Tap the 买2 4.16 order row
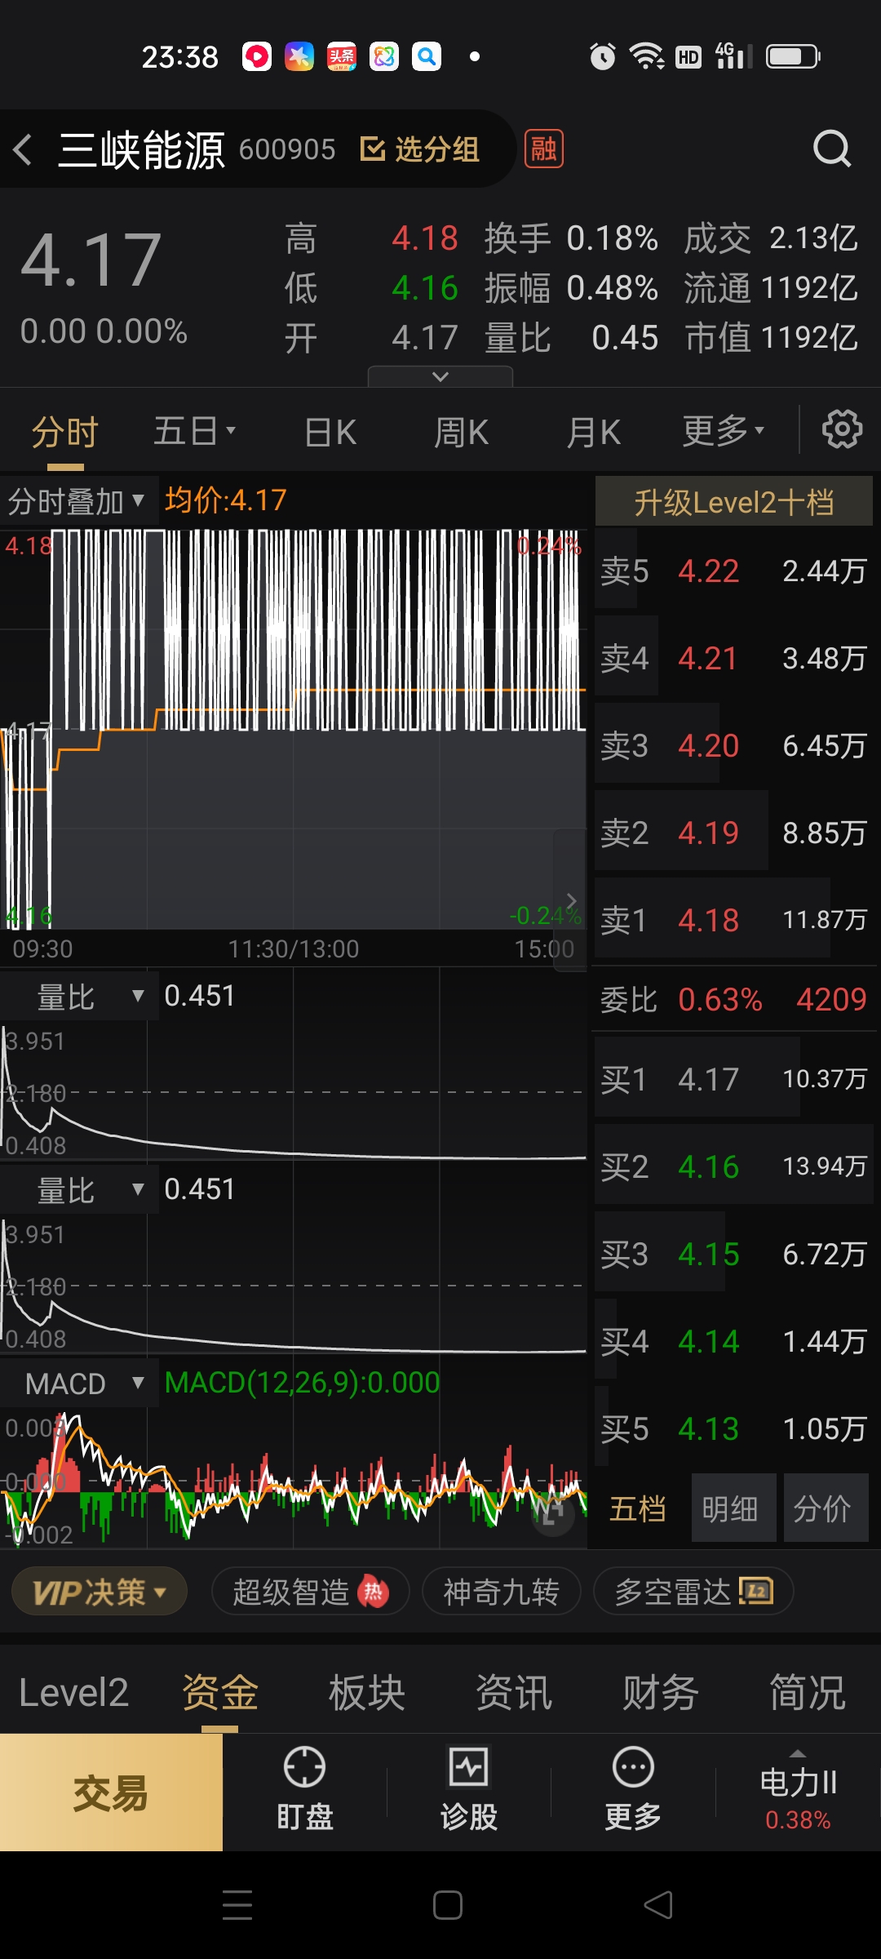Image resolution: width=881 pixels, height=1959 pixels. pyautogui.click(x=734, y=1166)
